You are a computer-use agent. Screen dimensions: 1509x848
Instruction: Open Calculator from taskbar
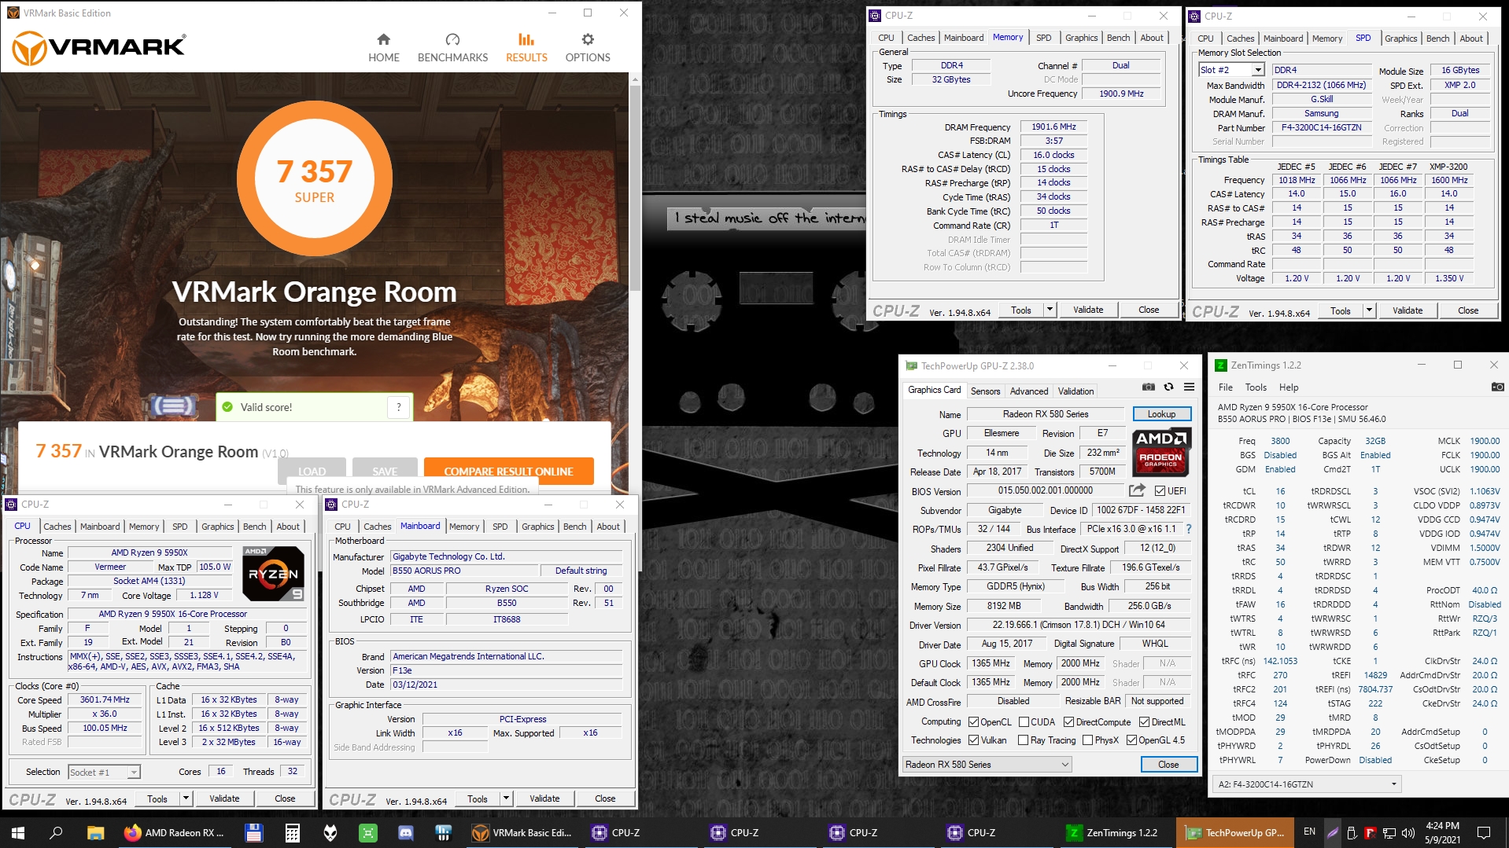(292, 833)
